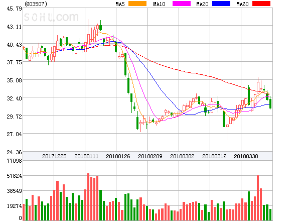The height and width of the screenshot is (221, 301).
Task: Click the red MA60 legend swatch
Action: [x=261, y=4]
